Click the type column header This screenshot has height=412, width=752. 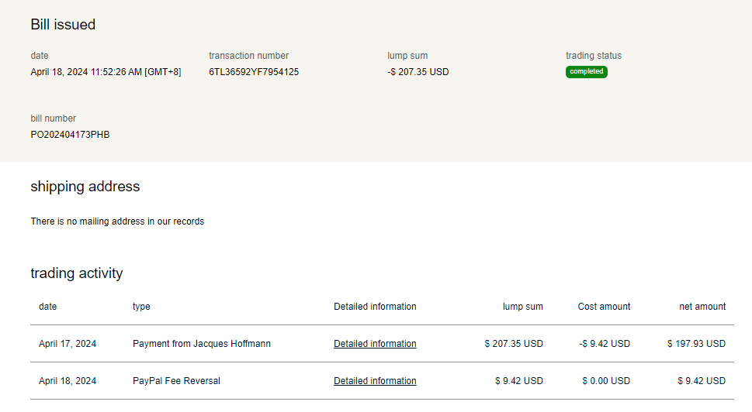click(x=141, y=307)
